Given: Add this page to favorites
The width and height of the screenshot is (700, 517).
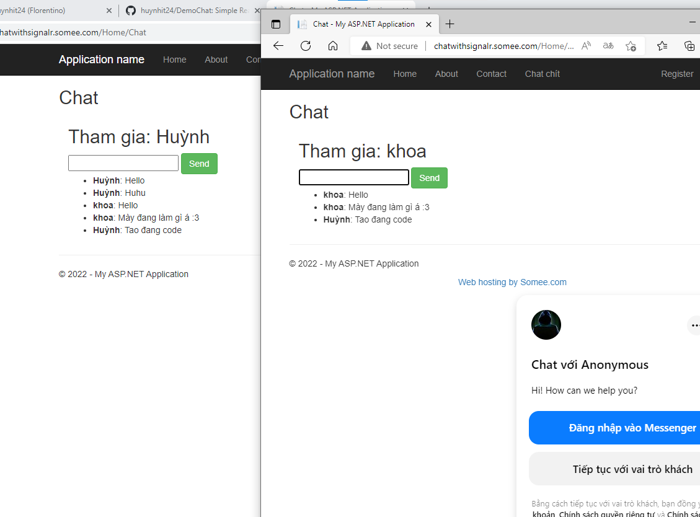Looking at the screenshot, I should tap(631, 45).
